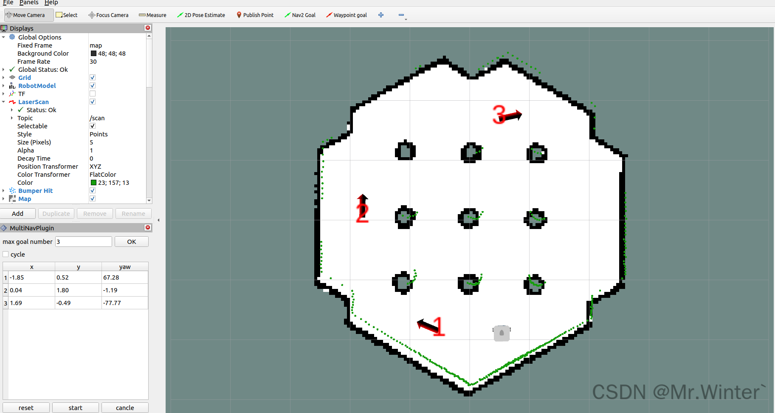
Task: Expand the Grid tree node
Action: (x=3, y=77)
